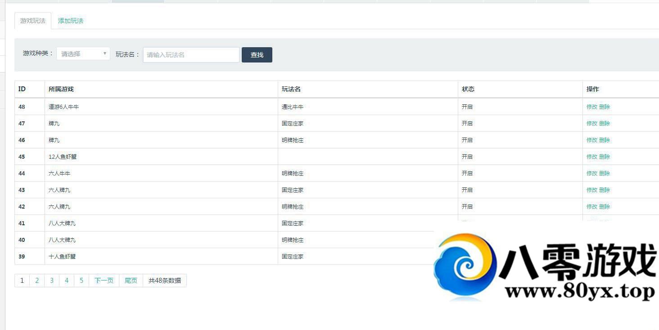This screenshot has width=659, height=330.
Task: Click 修改 on the 12人鱼虾蟹 row
Action: (x=591, y=157)
